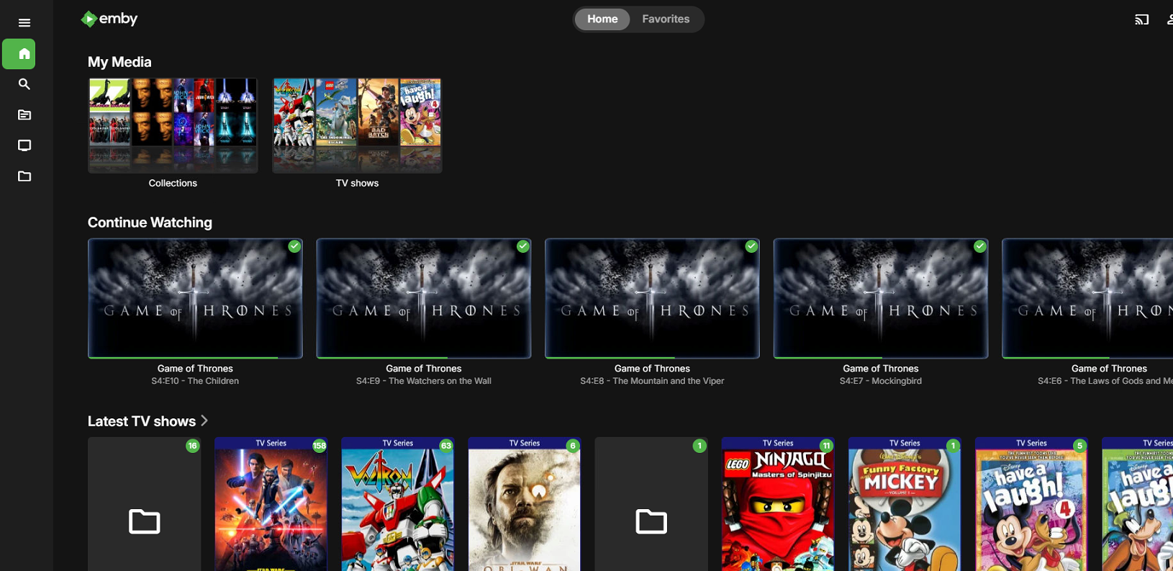Screen dimensions: 1173x571
Task: Open the Voltron TV series poster
Action: 398,504
